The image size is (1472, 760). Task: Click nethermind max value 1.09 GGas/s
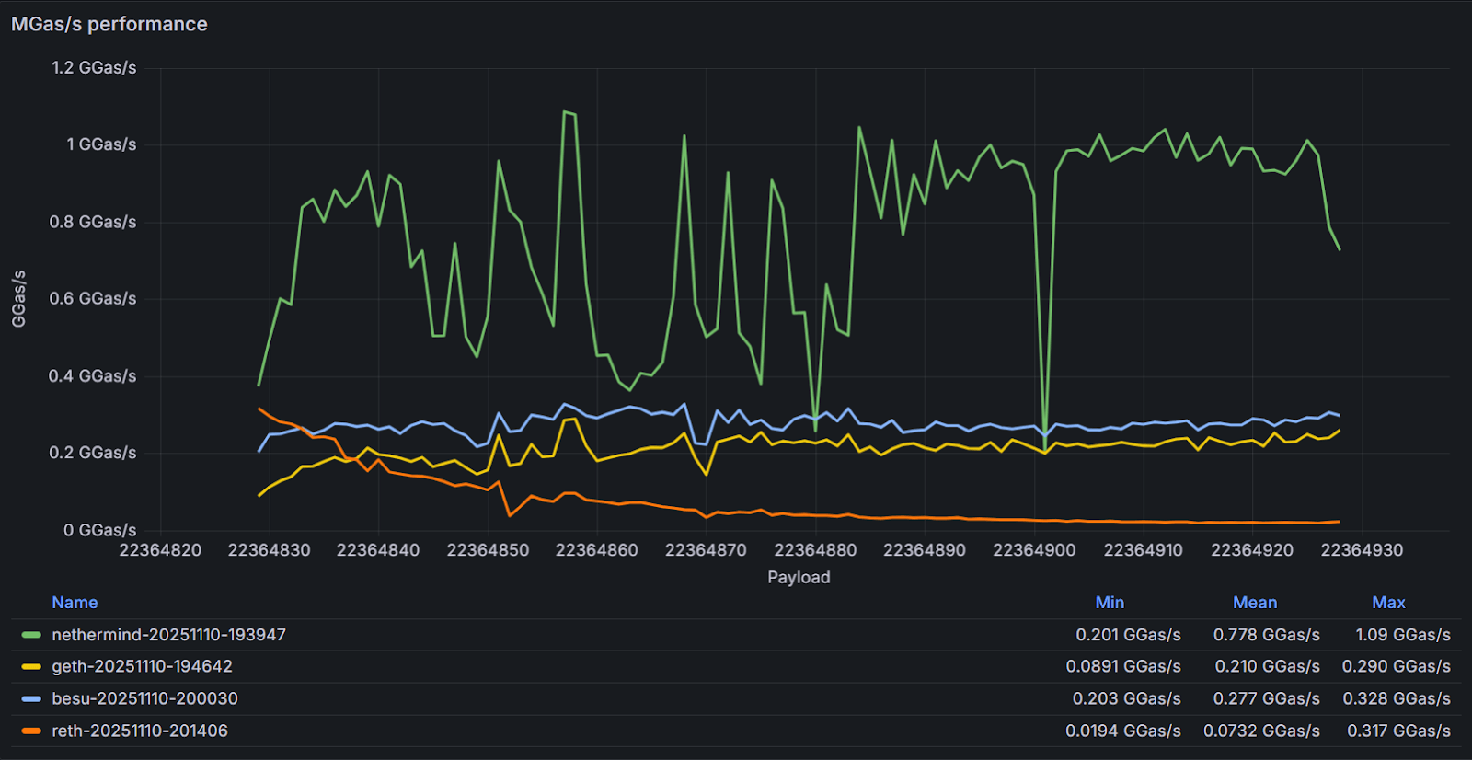pyautogui.click(x=1403, y=635)
